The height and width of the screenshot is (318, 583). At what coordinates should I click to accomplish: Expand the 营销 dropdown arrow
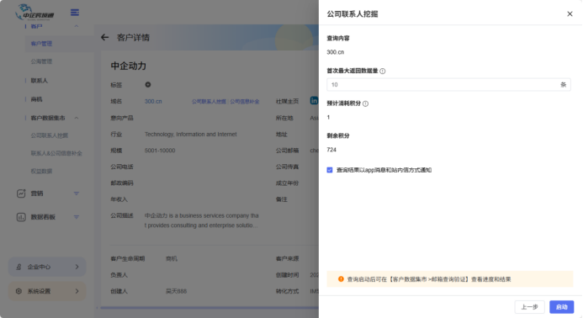tap(77, 193)
